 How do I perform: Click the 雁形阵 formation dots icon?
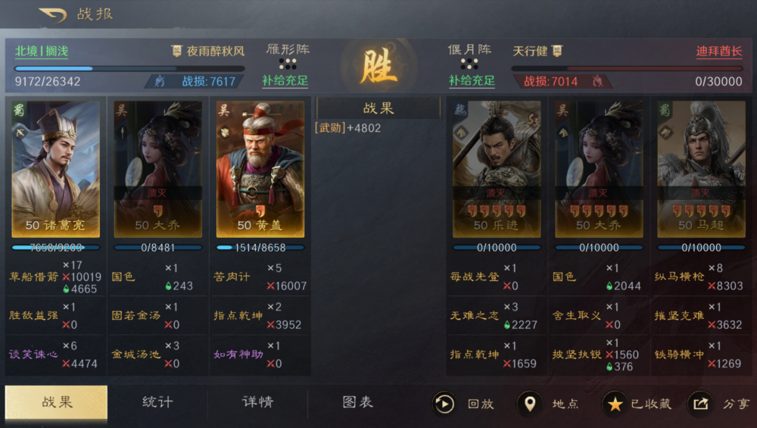click(x=288, y=64)
